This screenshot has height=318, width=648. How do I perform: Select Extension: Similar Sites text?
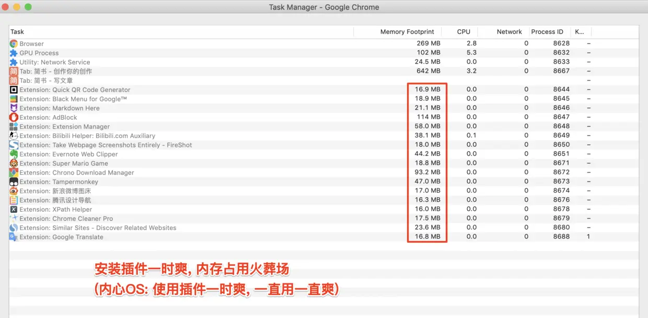(98, 228)
